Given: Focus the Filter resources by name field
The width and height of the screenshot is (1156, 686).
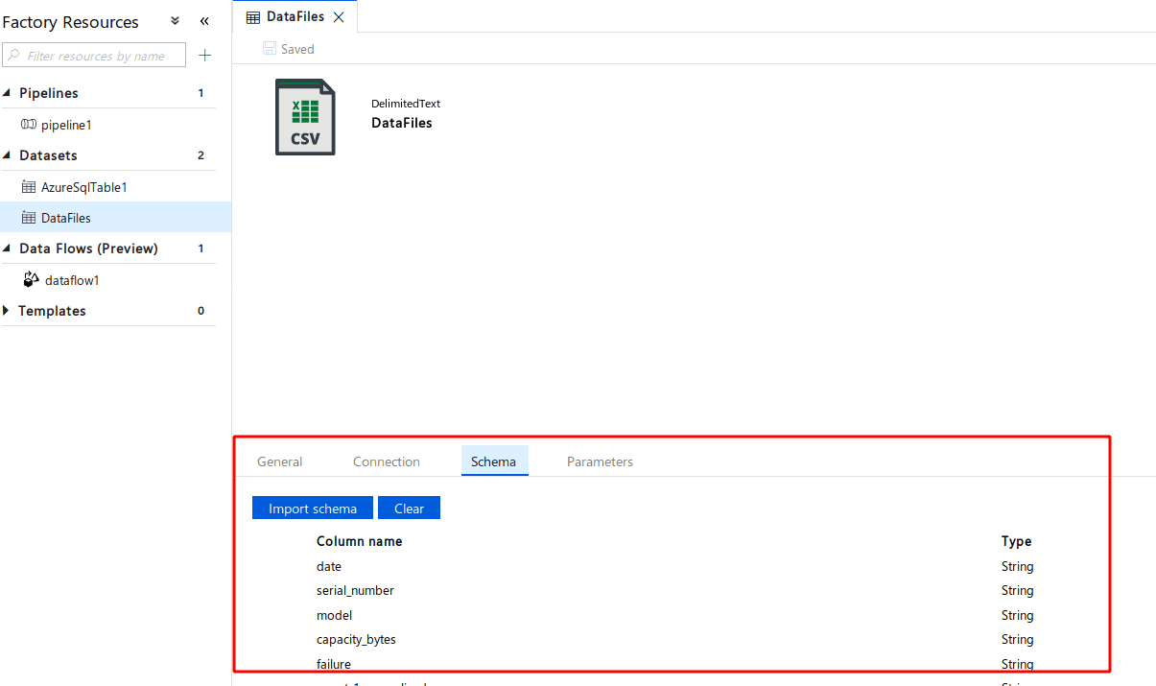Looking at the screenshot, I should [x=94, y=56].
